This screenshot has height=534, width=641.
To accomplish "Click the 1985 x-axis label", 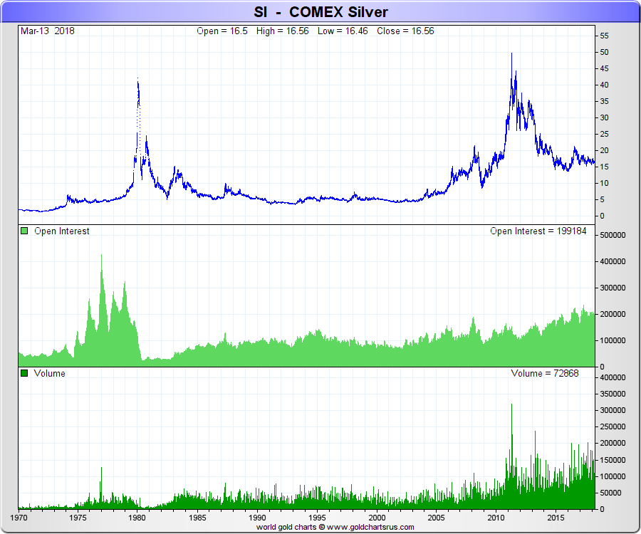I will (x=197, y=518).
